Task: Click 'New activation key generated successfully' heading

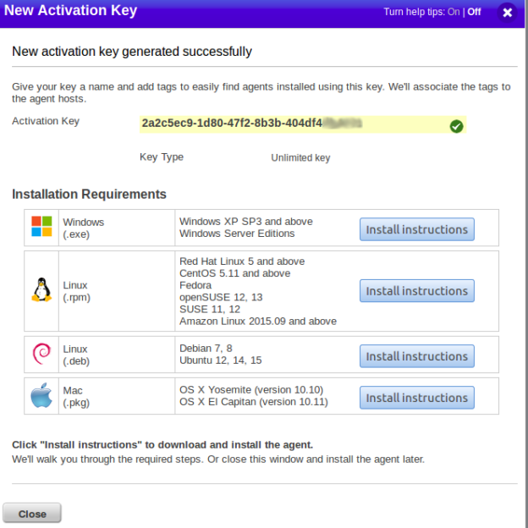Action: tap(132, 52)
